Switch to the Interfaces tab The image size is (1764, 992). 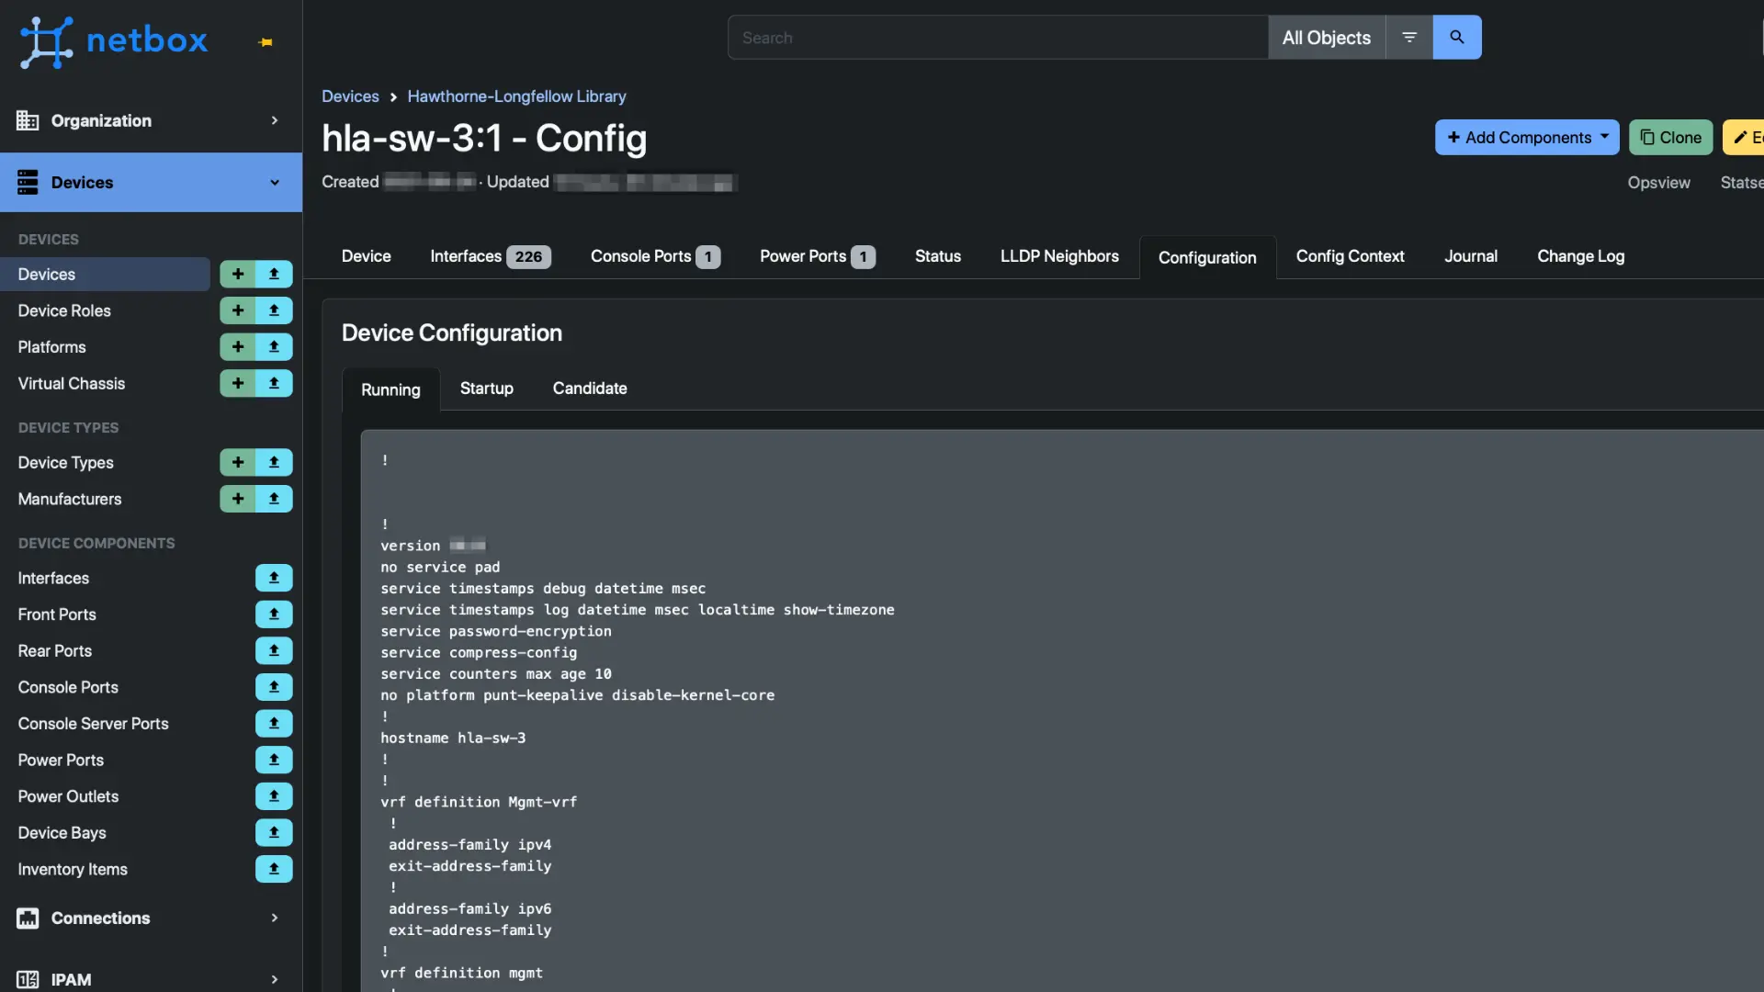(491, 256)
